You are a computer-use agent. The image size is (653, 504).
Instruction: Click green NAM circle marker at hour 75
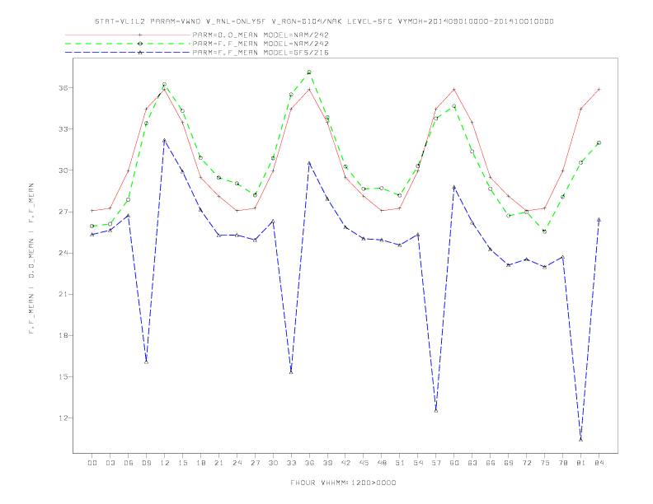click(544, 231)
